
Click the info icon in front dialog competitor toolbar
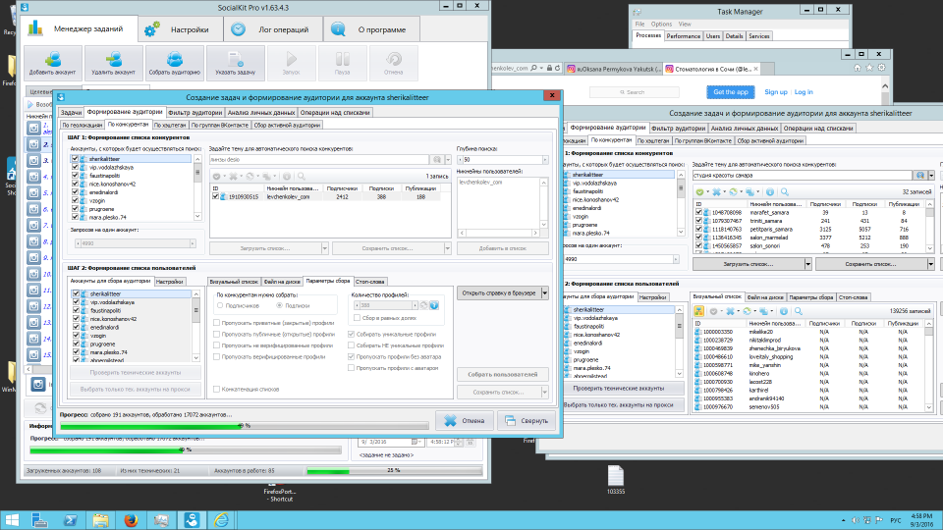pyautogui.click(x=287, y=176)
